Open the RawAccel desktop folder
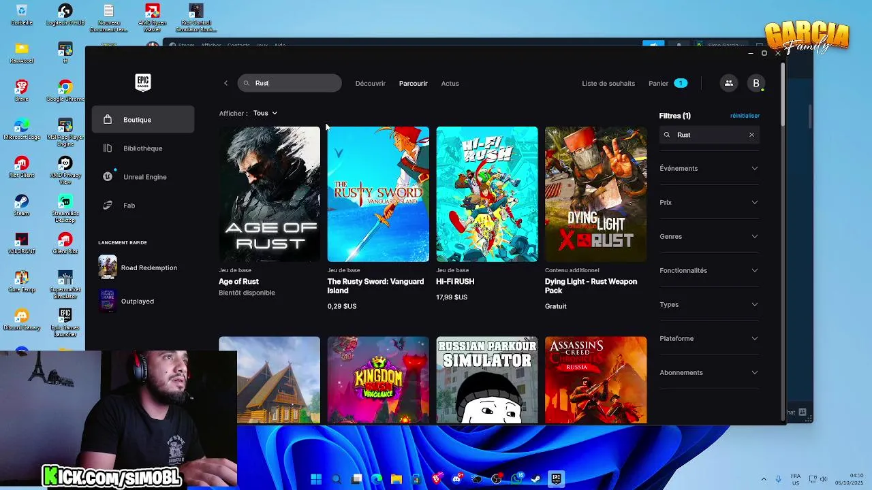 [x=22, y=52]
